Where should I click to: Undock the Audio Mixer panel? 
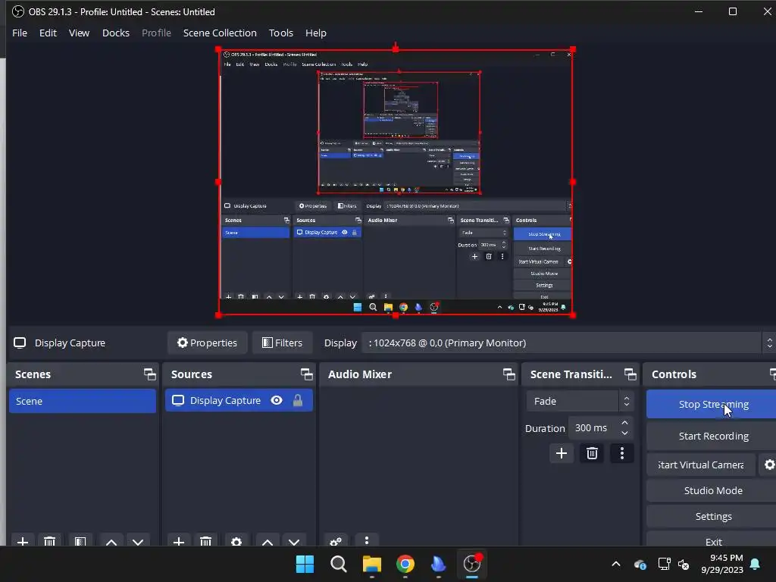click(x=508, y=374)
